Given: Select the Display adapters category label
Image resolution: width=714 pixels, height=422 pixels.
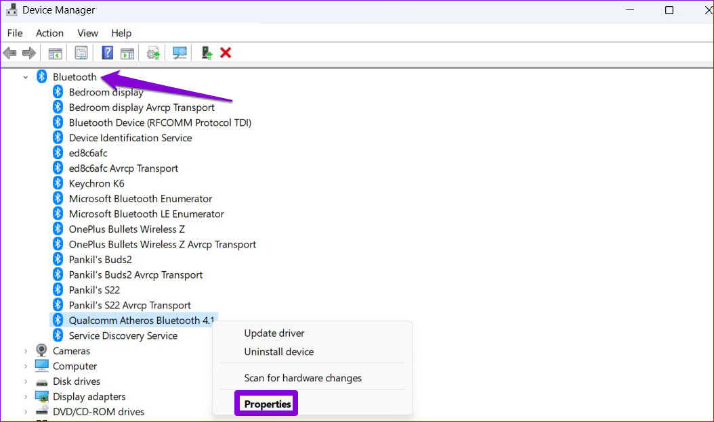Looking at the screenshot, I should 89,396.
